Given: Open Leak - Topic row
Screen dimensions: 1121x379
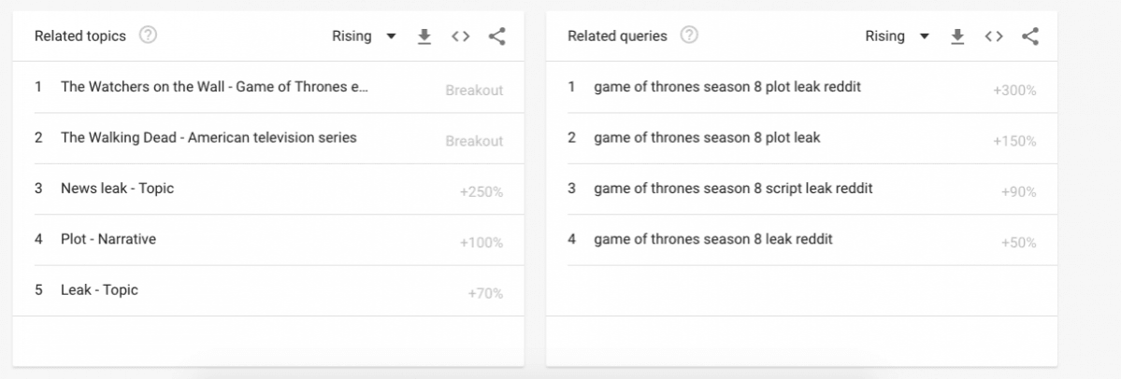Looking at the screenshot, I should tap(99, 290).
